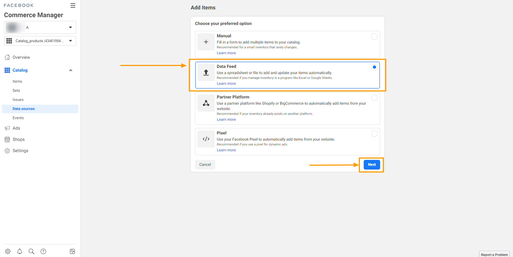Click the Shops storefront icon
Image resolution: width=513 pixels, height=257 pixels.
click(7, 139)
